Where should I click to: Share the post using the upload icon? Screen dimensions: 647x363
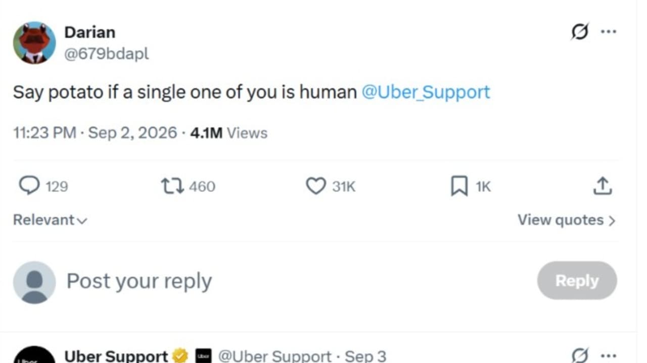tap(602, 186)
